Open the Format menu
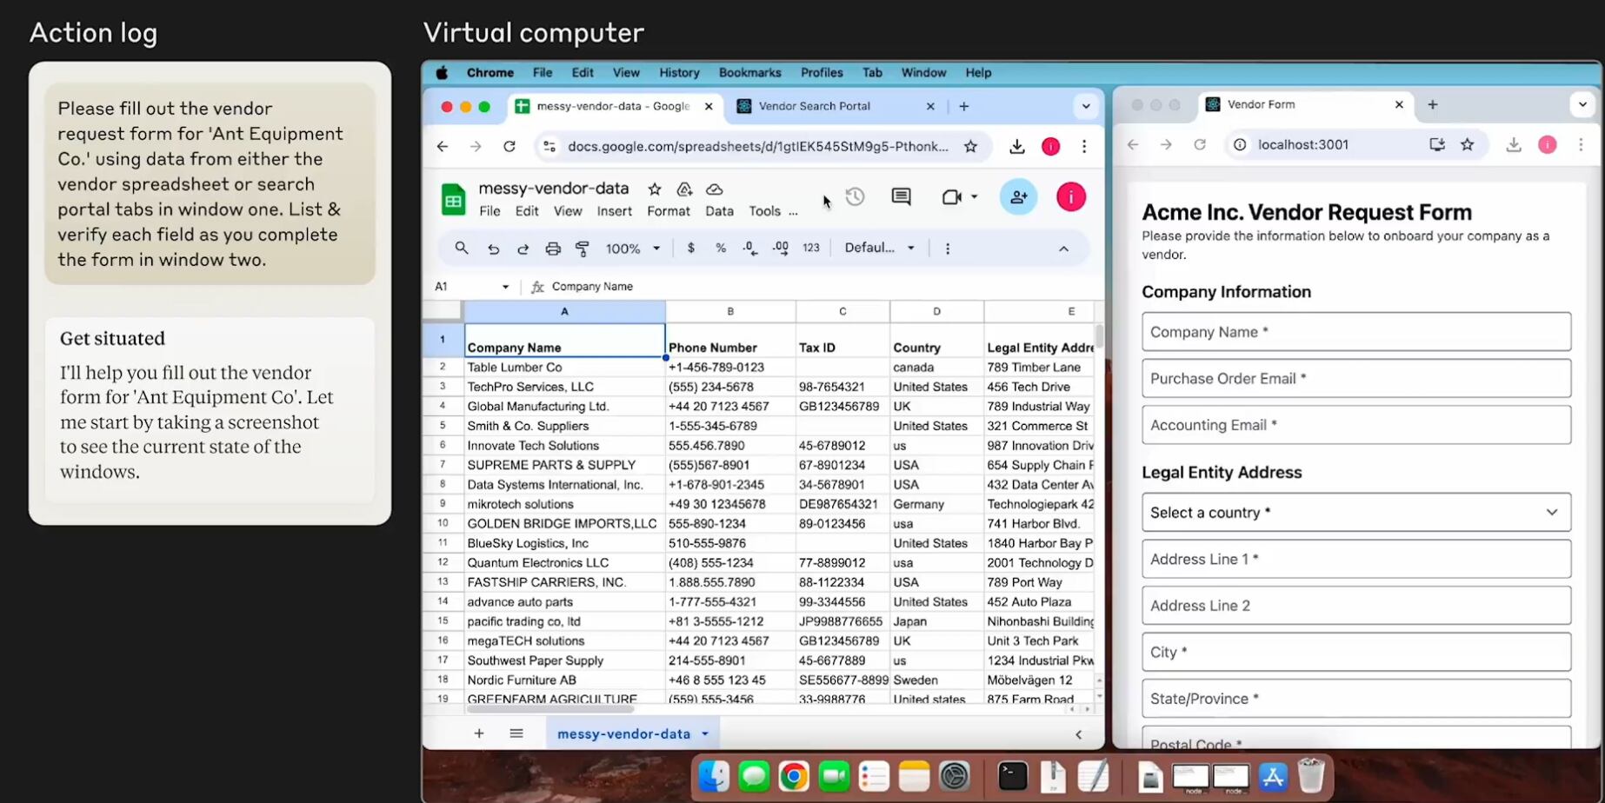1605x803 pixels. (x=669, y=211)
